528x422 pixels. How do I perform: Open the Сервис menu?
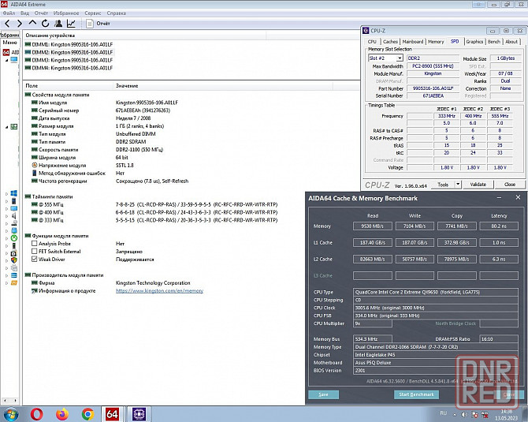(x=93, y=13)
